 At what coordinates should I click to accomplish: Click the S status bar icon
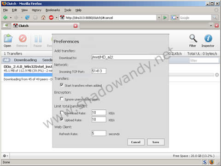pos(204,162)
